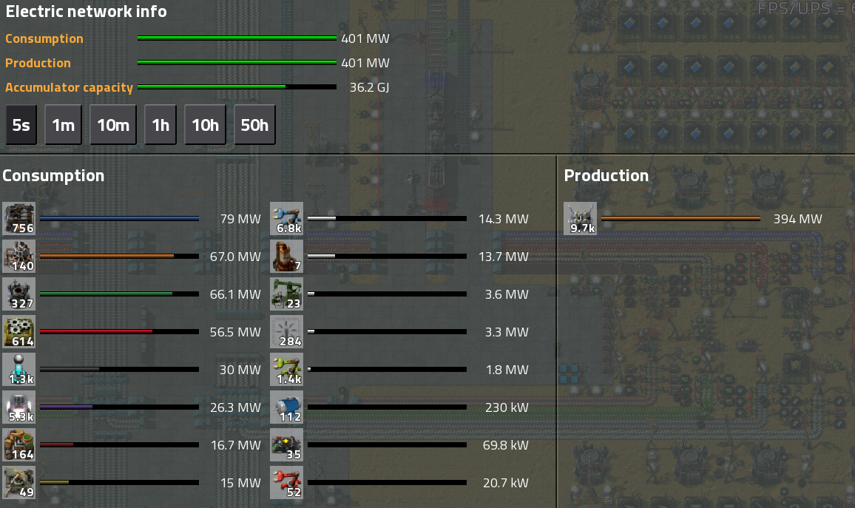Click the consumption icon with count 756

(19, 219)
